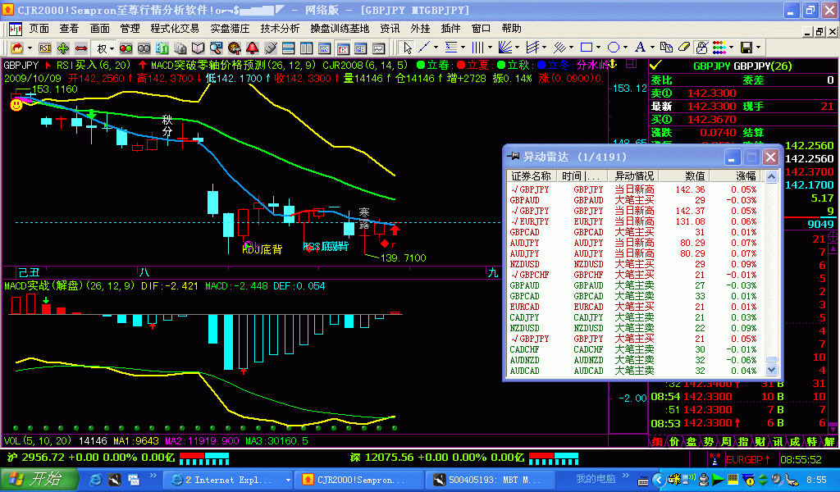The image size is (840, 492).
Task: Click the eraser tool icon
Action: 683,48
